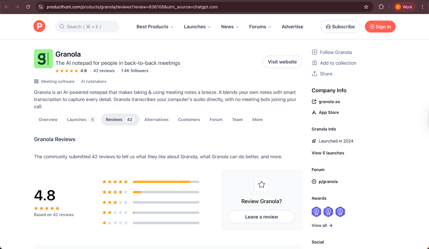Click the Add to collection link
Image resolution: width=429 pixels, height=249 pixels.
[338, 63]
